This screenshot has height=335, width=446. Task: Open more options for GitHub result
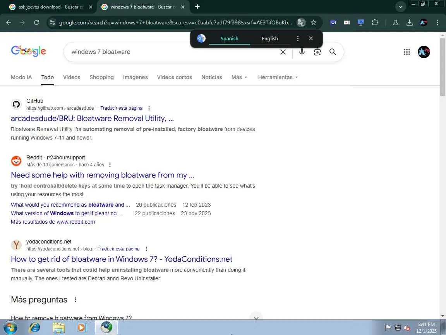[149, 108]
